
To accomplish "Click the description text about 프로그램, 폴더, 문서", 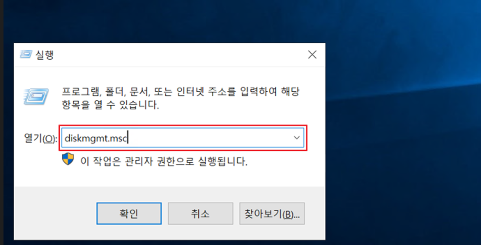I will (181, 98).
